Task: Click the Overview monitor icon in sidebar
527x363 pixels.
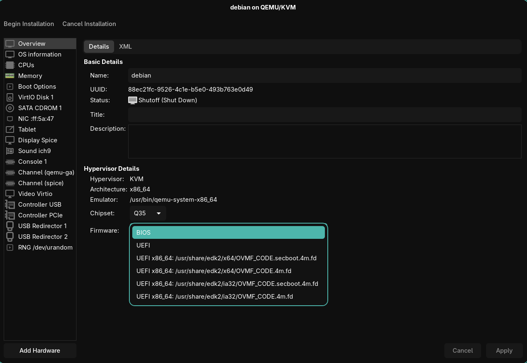Action: click(10, 44)
